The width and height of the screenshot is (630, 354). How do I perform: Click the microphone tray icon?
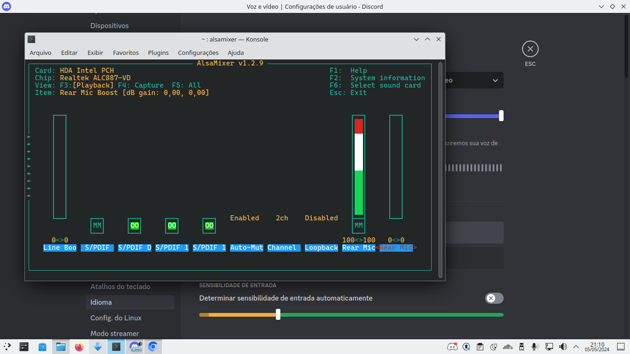(535, 347)
